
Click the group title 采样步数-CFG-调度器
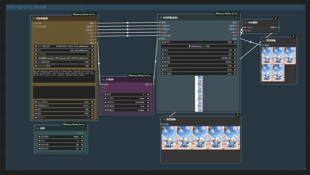coord(26,7)
